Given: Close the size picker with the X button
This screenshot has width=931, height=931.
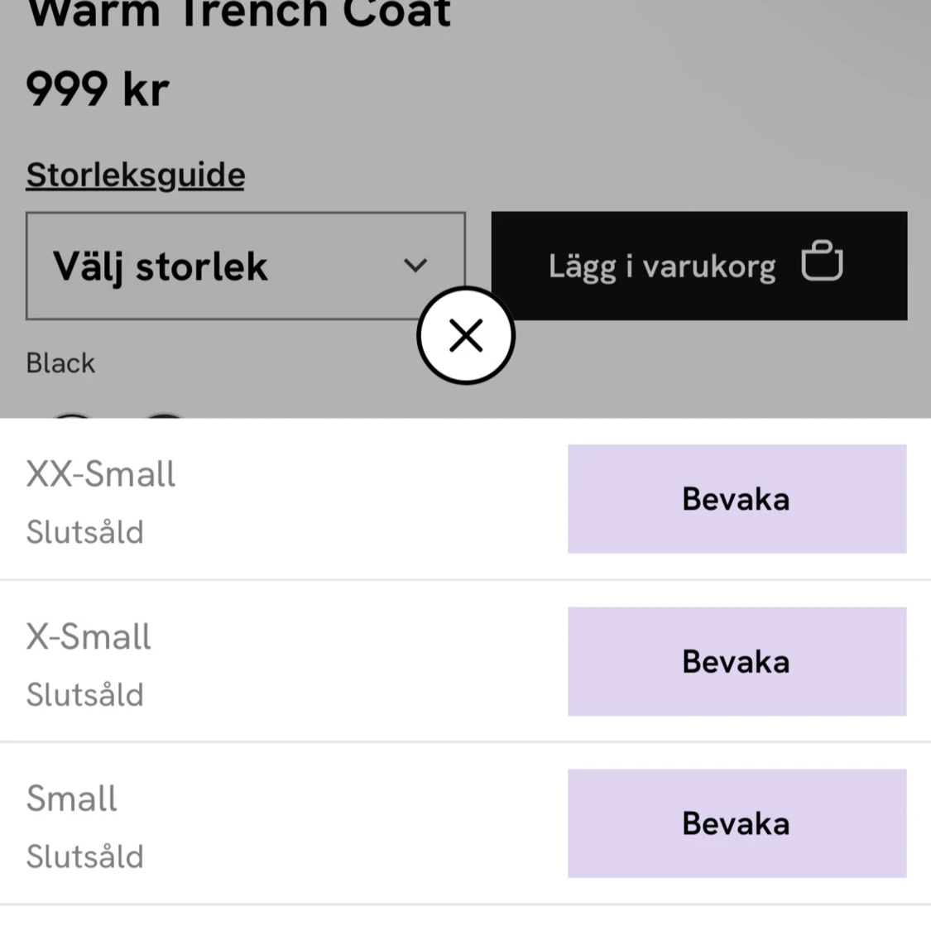Looking at the screenshot, I should pyautogui.click(x=465, y=335).
